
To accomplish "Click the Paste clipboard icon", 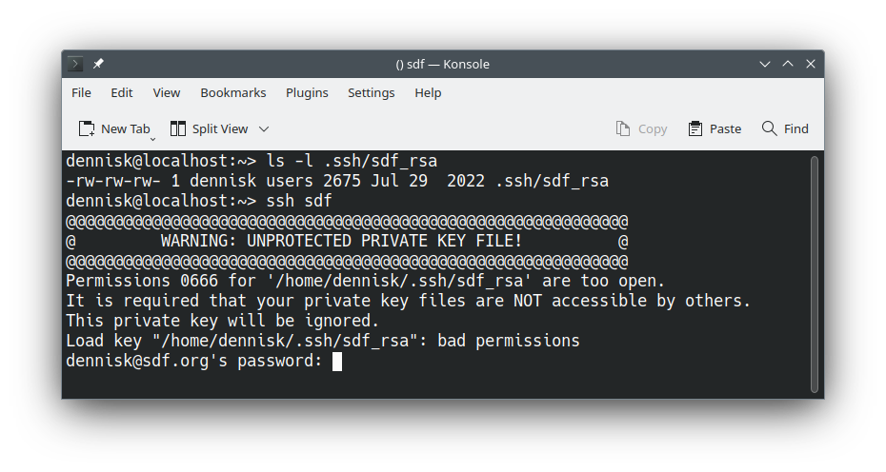I will [695, 128].
